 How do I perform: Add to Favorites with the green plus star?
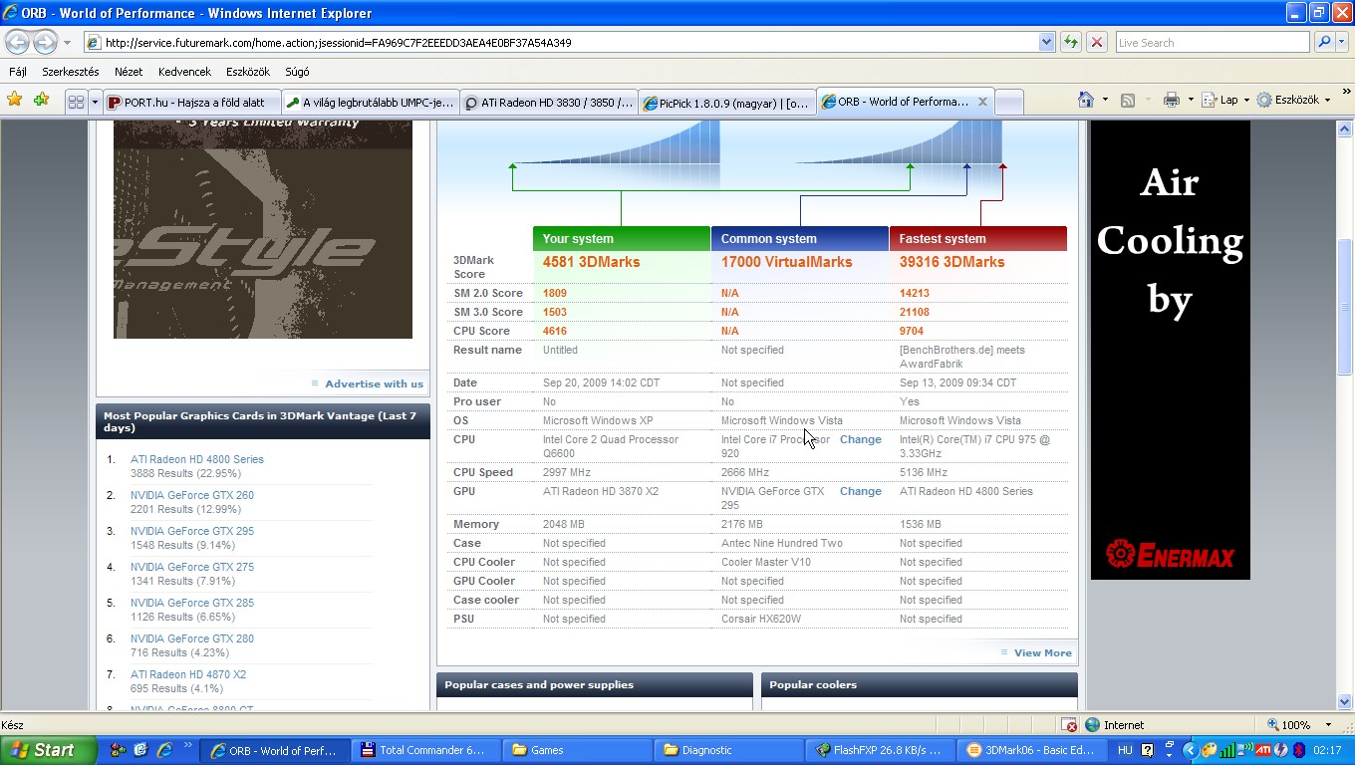pyautogui.click(x=41, y=100)
